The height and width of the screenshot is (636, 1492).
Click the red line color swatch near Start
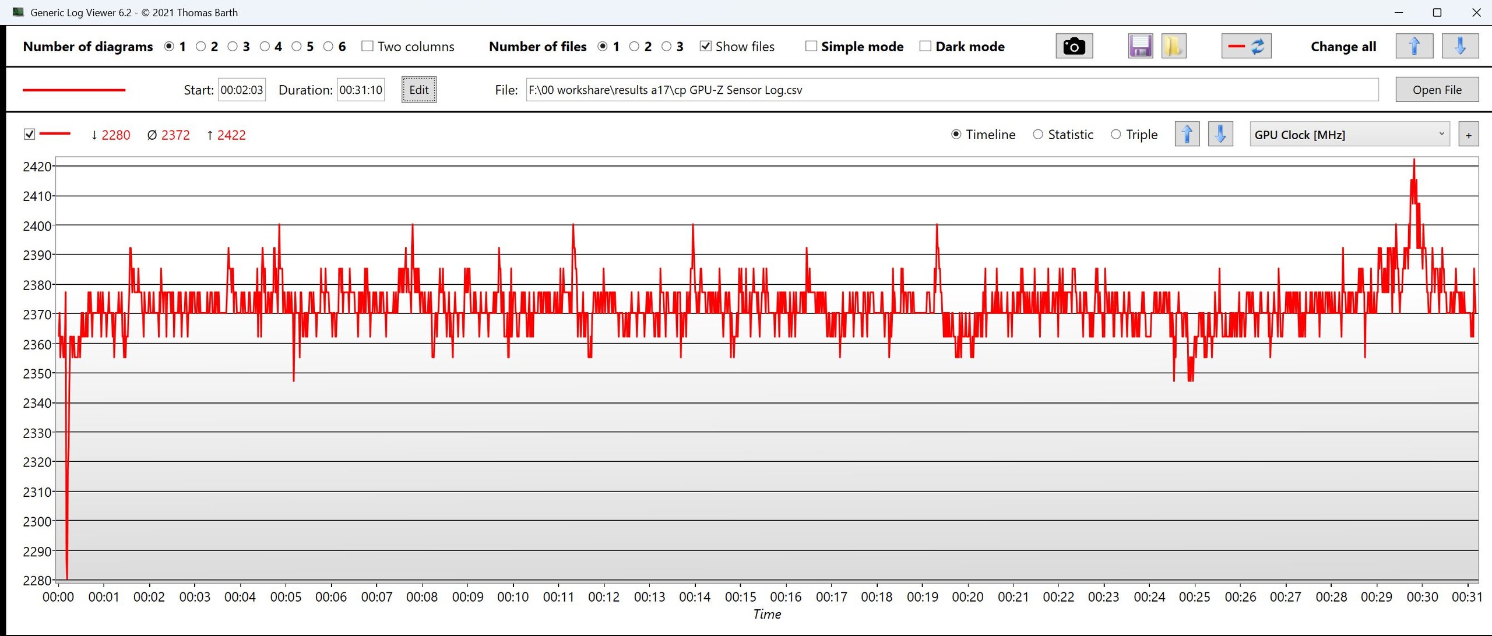[74, 90]
